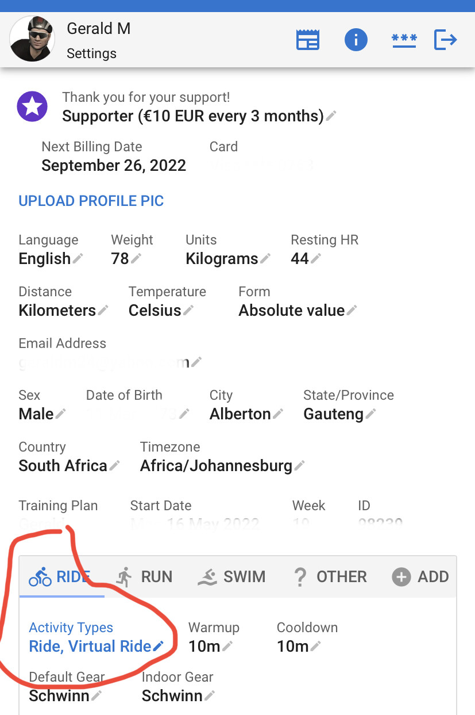This screenshot has height=715, width=475.
Task: Click UPLOAD PROFILE PIC link
Action: (91, 201)
